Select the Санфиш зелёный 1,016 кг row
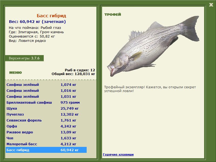216x162 pixels. pyautogui.click(x=46, y=90)
